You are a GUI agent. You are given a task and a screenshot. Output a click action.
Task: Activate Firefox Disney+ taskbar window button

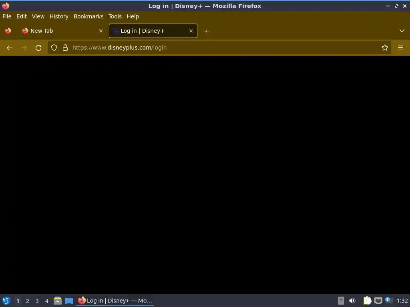[115, 301]
